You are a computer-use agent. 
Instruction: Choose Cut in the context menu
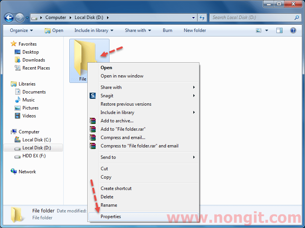click(x=144, y=168)
